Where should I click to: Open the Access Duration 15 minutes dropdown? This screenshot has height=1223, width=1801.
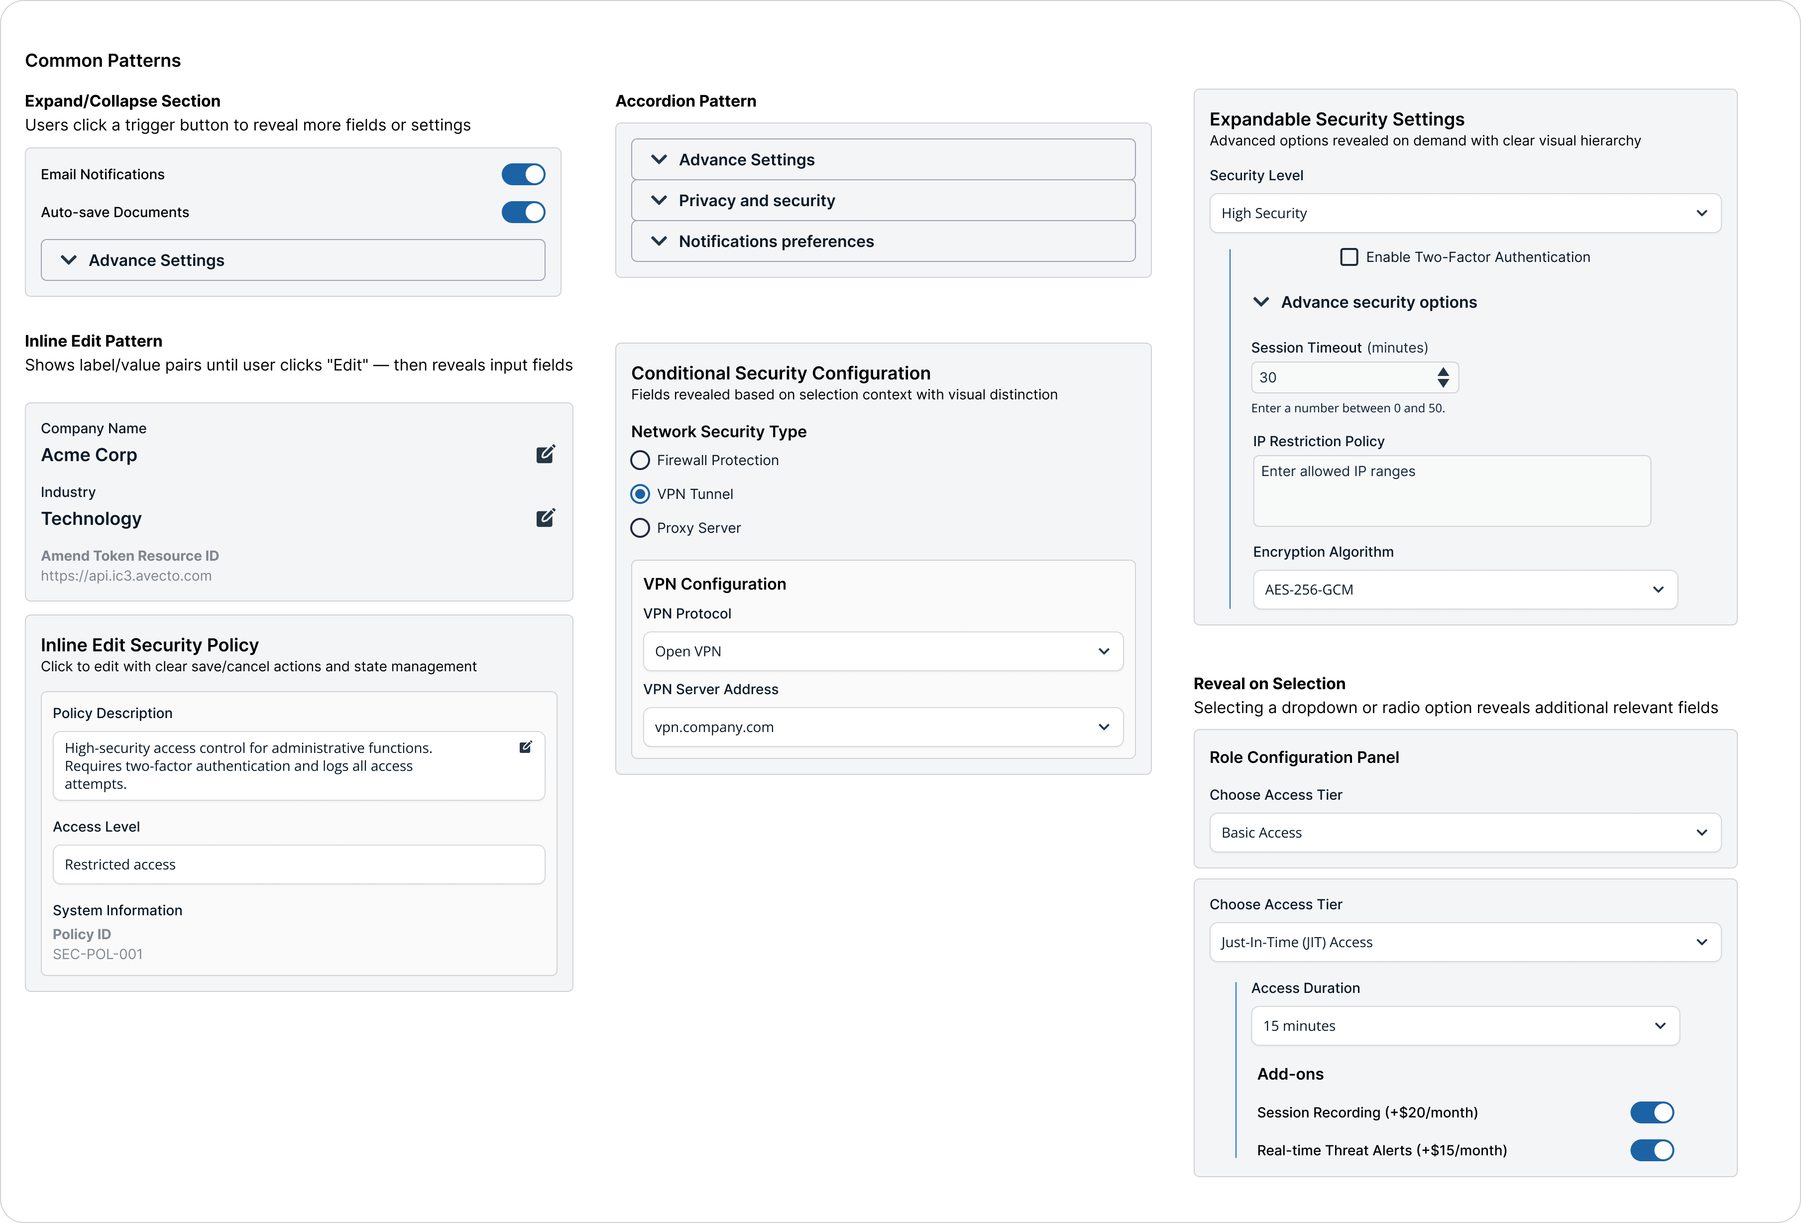coord(1464,1025)
